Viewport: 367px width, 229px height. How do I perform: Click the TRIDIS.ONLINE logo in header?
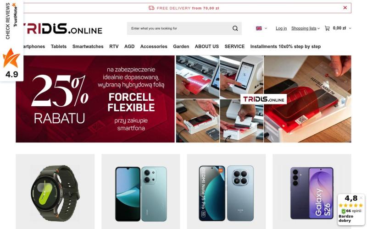(62, 28)
